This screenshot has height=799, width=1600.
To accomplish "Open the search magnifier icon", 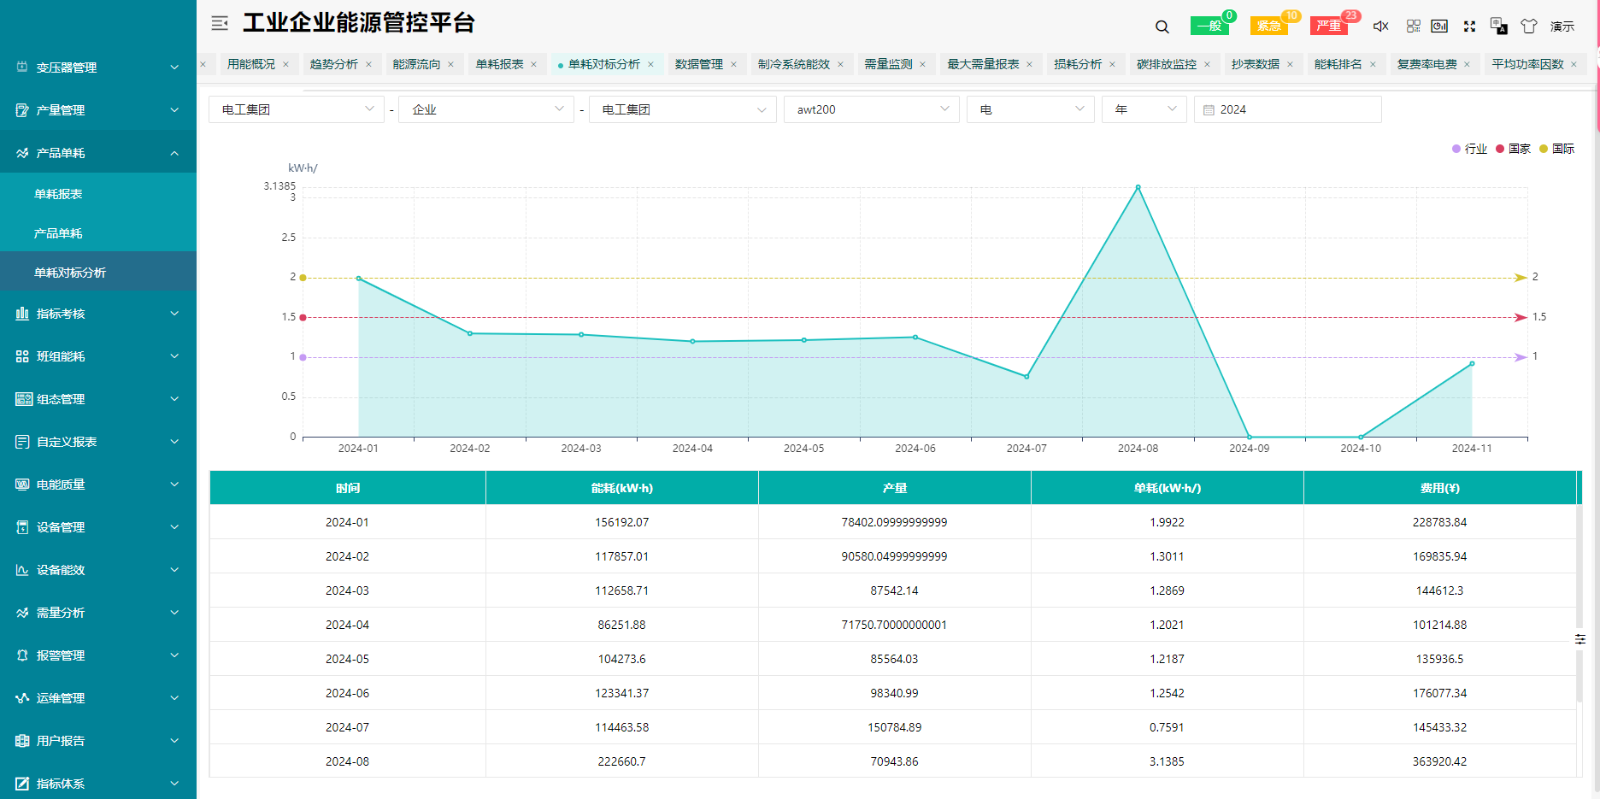I will click(x=1162, y=26).
